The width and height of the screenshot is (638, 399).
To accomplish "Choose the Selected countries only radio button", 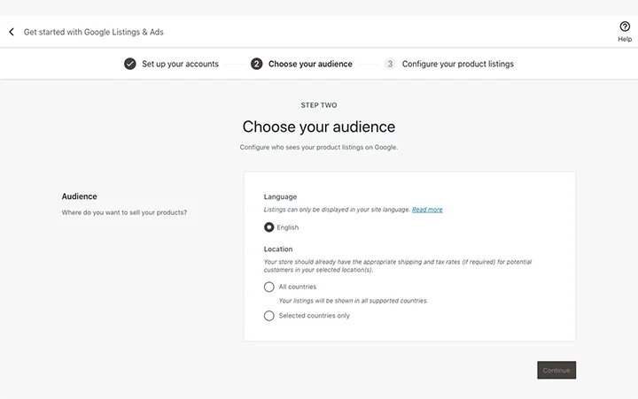I will pyautogui.click(x=269, y=316).
